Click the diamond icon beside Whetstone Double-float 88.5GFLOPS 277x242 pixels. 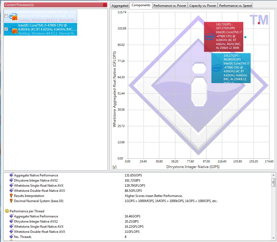coord(11,190)
